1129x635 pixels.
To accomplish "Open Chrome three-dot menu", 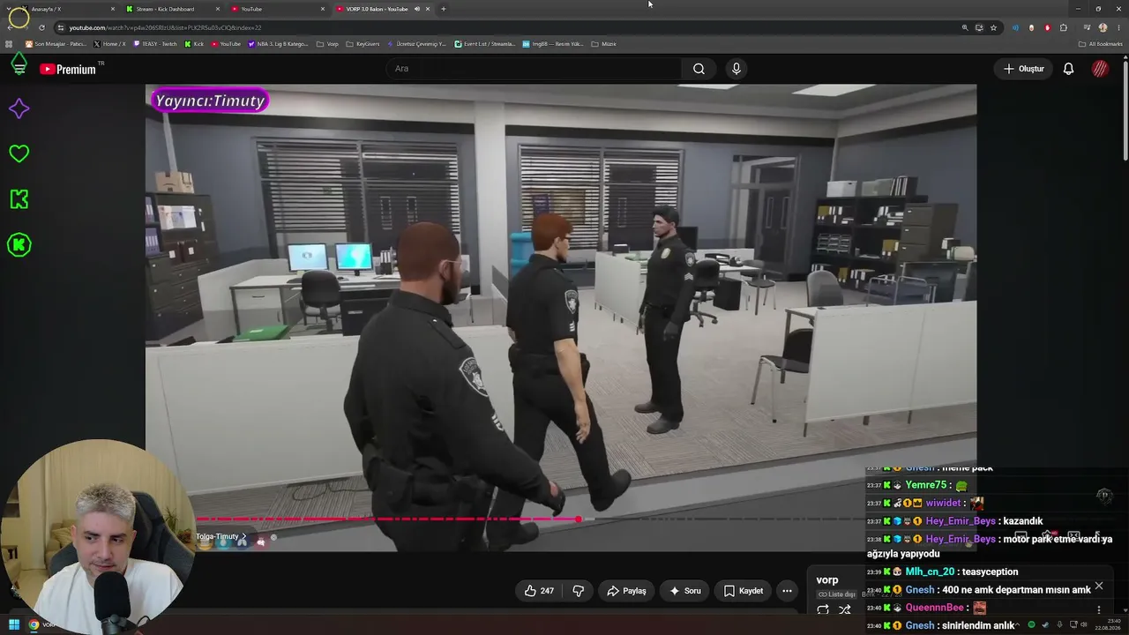I will point(1118,27).
